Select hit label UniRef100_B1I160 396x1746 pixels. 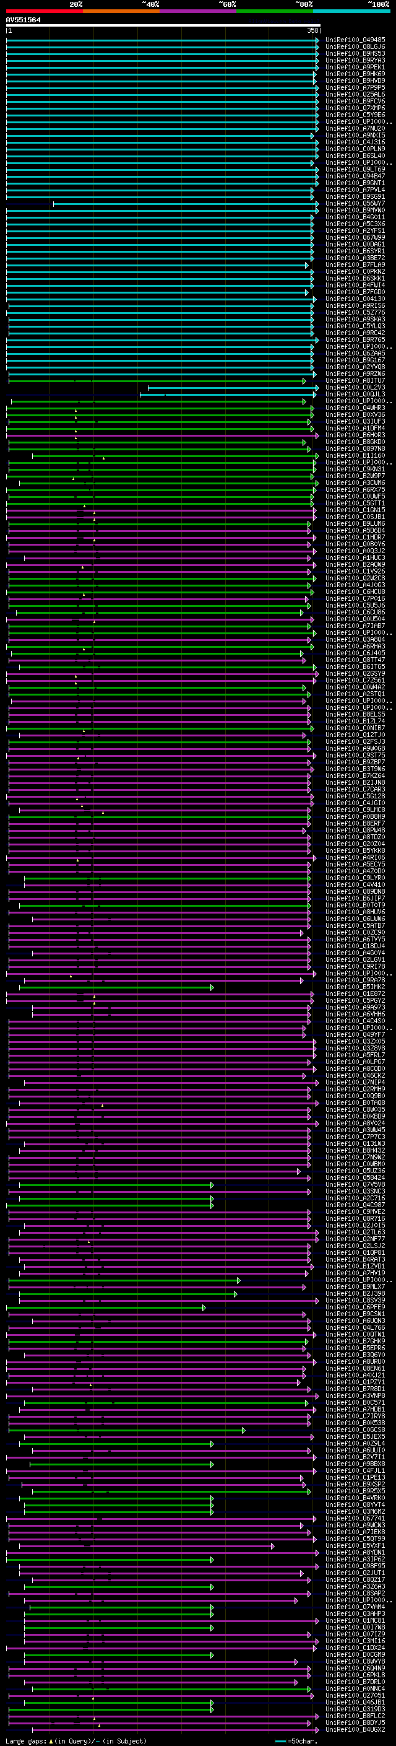coord(355,455)
